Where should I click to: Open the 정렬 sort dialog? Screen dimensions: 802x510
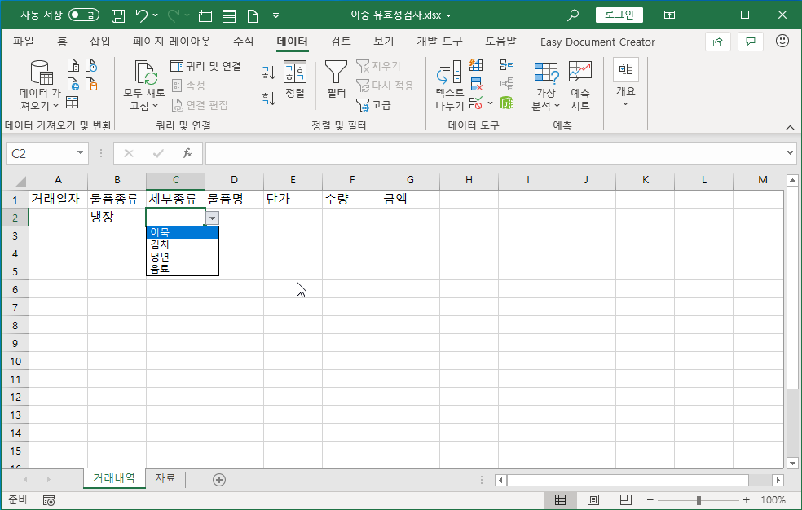(295, 79)
